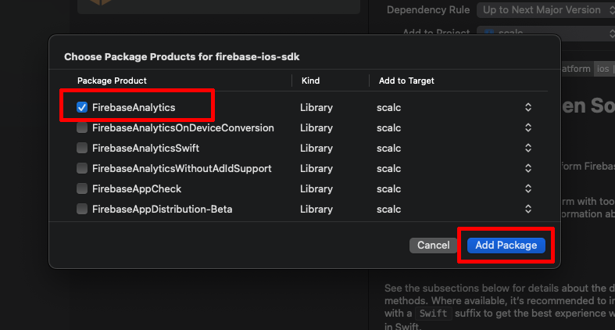Image resolution: width=615 pixels, height=330 pixels.
Task: Click FirebaseAnalyticsOnDeviceConversion product name
Action: coord(183,127)
